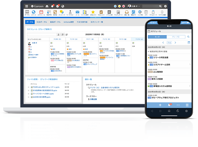Open the Message chat bubble icon
This screenshot has height=147, width=198.
click(x=62, y=12)
